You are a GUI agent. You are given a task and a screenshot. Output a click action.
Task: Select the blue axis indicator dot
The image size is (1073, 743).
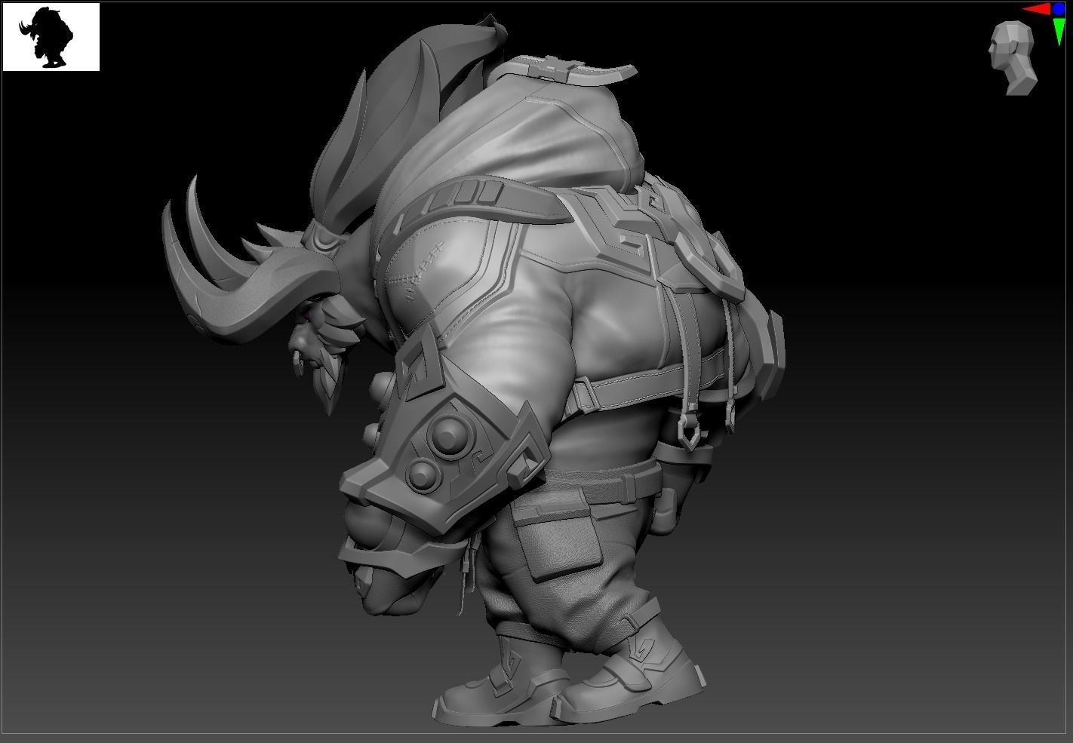click(x=1059, y=9)
